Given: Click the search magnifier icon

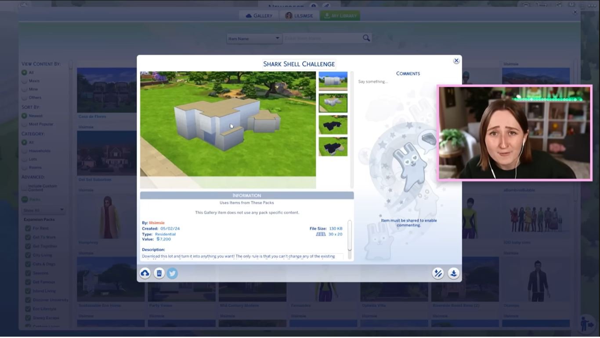Looking at the screenshot, I should tap(366, 38).
